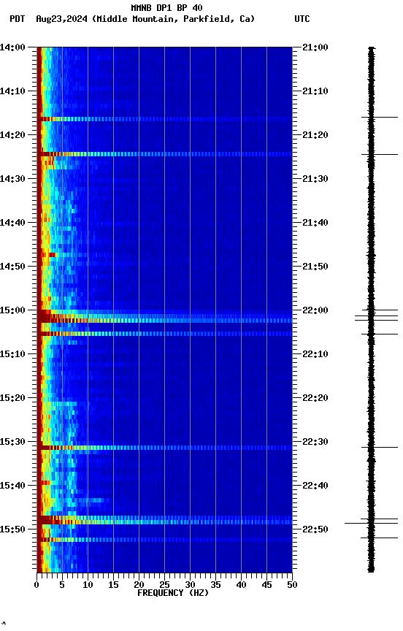The width and height of the screenshot is (403, 631).
Task: Click the '21:30' UTC time label
Action: [315, 179]
